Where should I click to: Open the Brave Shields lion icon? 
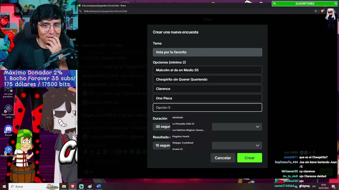tap(322, 11)
